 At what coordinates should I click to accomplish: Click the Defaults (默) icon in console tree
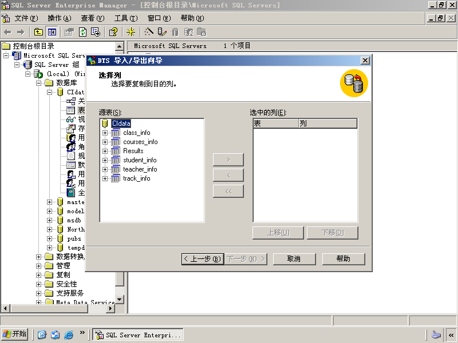(70, 165)
